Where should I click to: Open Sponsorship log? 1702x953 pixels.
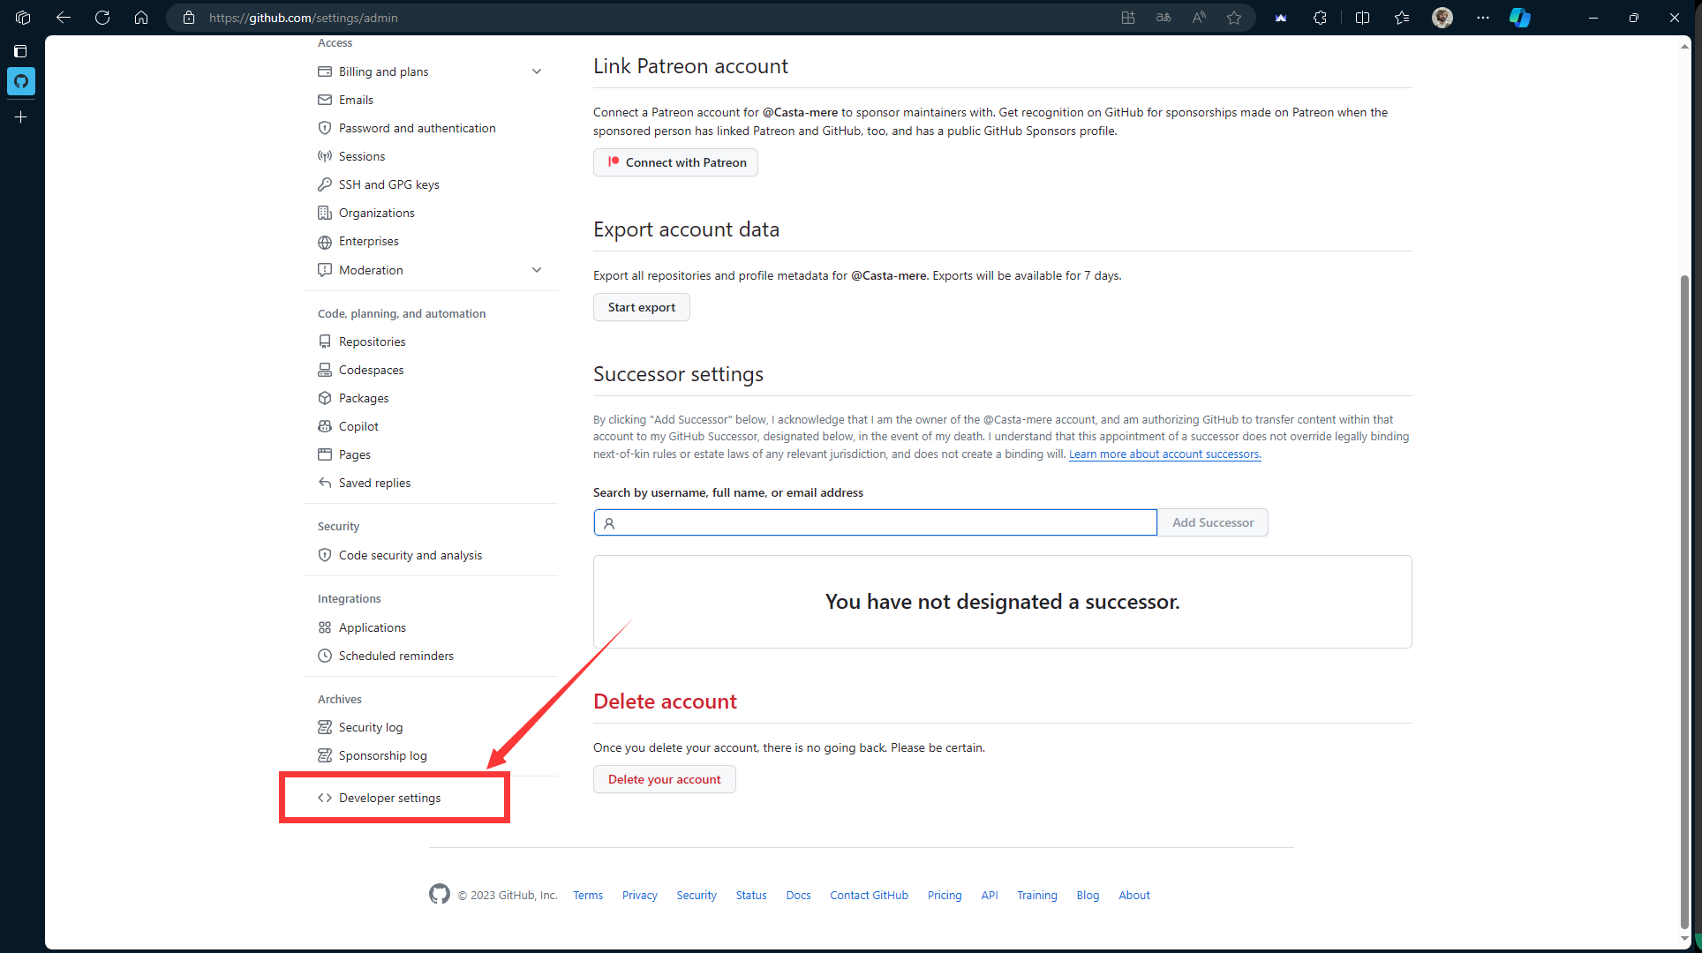(382, 755)
